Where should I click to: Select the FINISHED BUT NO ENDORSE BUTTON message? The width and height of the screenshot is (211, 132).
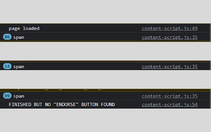click(x=62, y=105)
